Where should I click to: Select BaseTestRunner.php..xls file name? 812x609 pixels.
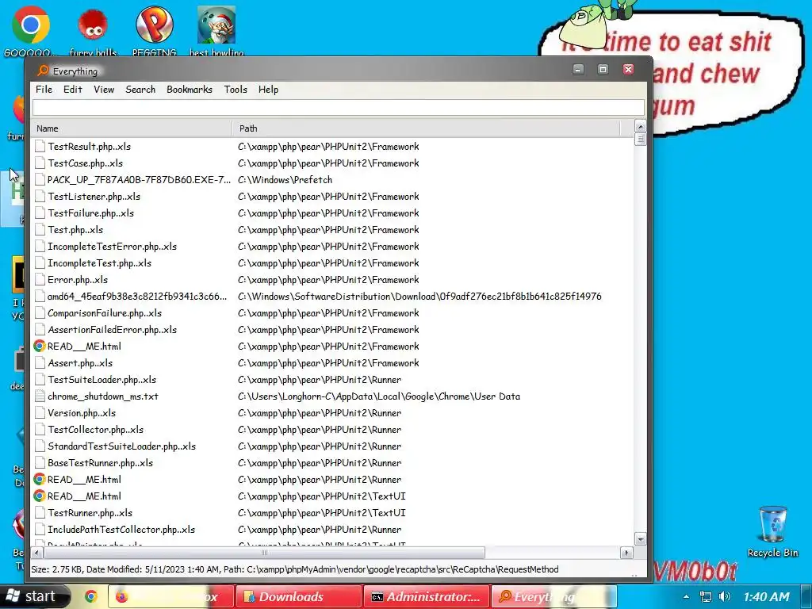pos(101,463)
